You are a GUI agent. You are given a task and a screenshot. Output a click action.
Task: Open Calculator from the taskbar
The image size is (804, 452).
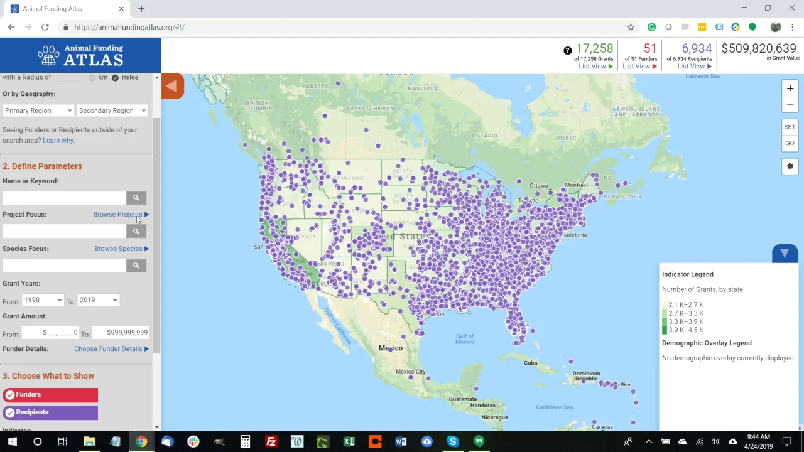pos(245,442)
